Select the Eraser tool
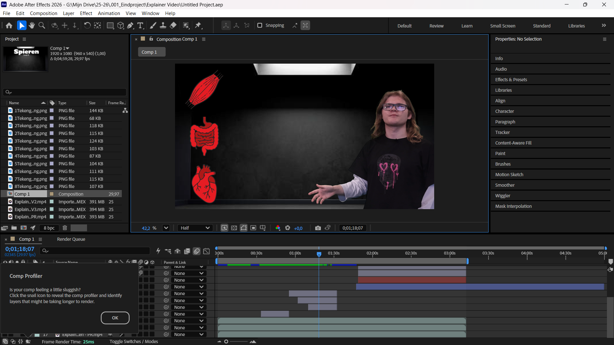 tap(173, 26)
